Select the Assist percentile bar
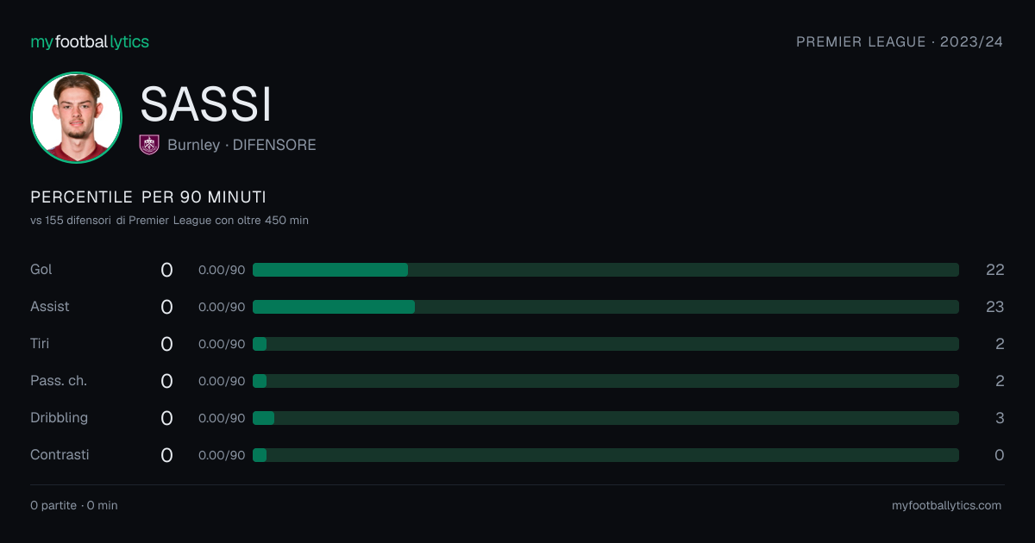Image resolution: width=1035 pixels, height=543 pixels. [605, 307]
